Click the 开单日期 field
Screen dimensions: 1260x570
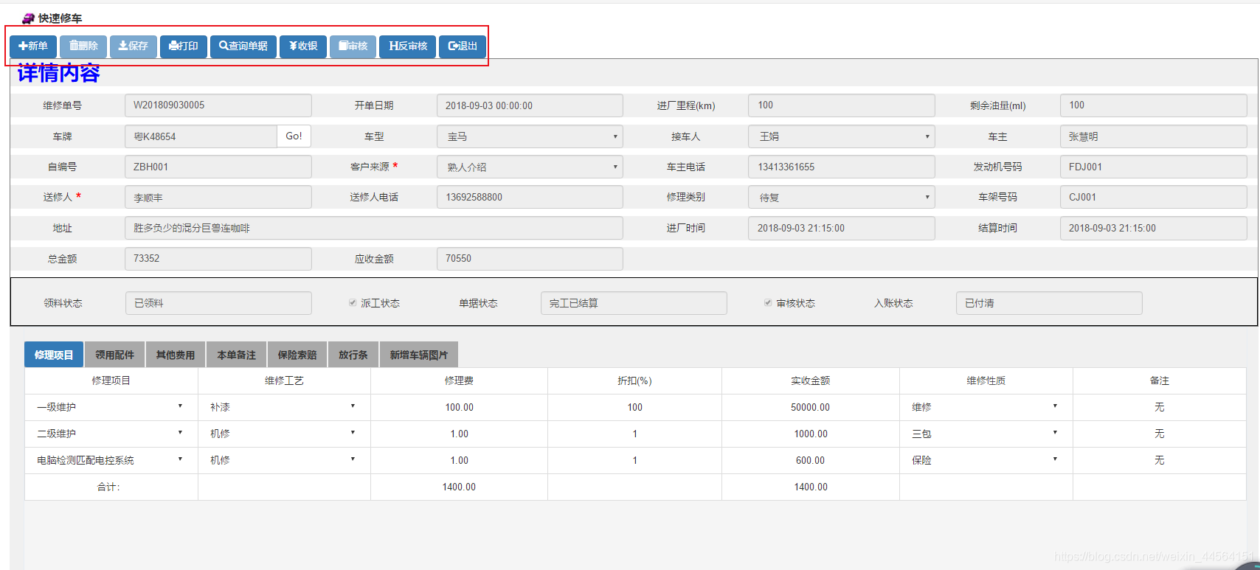coord(530,105)
